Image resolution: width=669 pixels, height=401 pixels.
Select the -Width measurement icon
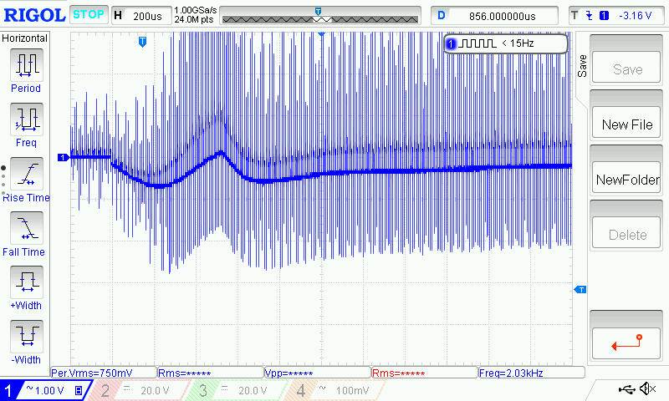[26, 336]
